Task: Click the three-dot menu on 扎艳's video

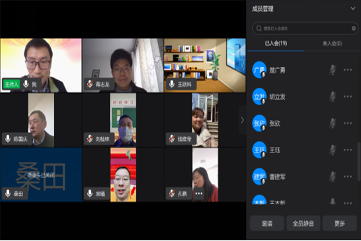Action: click(x=199, y=193)
